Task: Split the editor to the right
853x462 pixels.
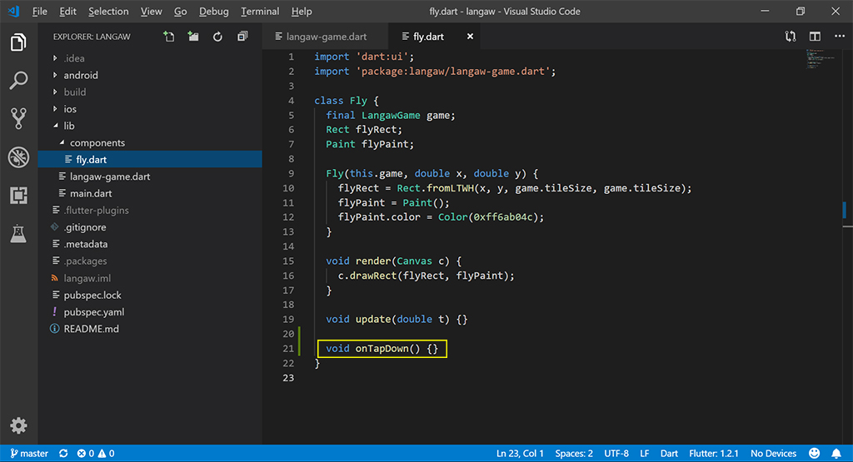Action: (815, 37)
